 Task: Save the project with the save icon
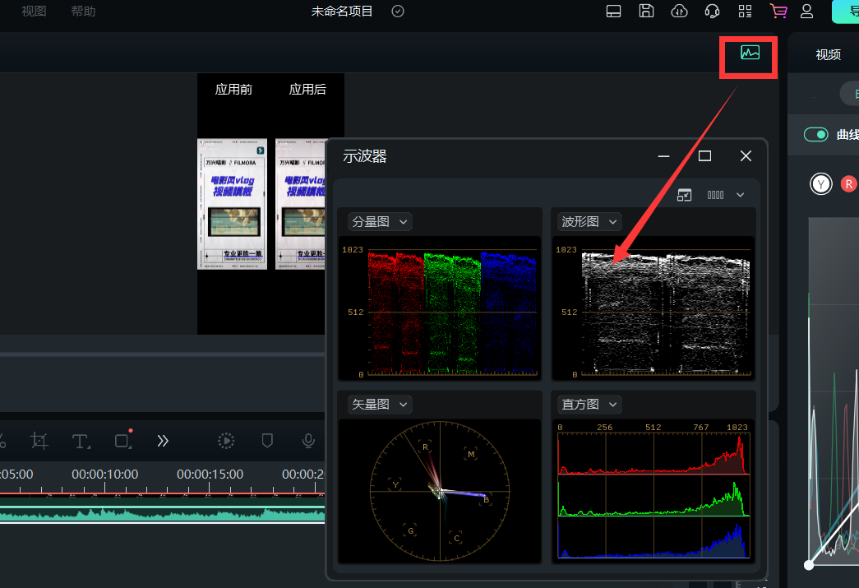pyautogui.click(x=646, y=12)
